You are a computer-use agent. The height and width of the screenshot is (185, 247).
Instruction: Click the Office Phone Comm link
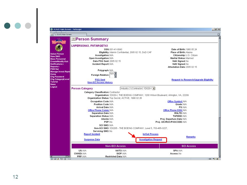pos(99,110)
